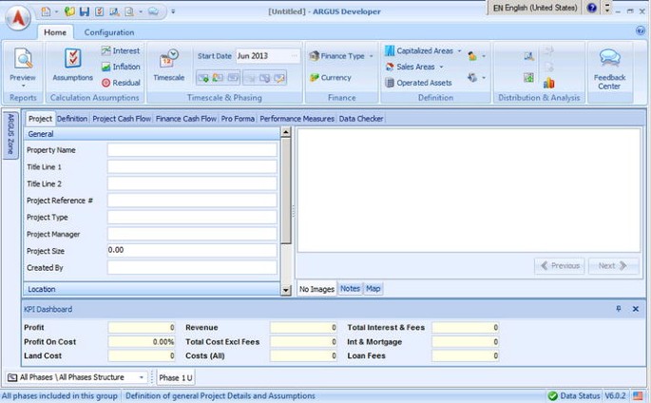651x403 pixels.
Task: Switch to the Project Cash Flow tab
Action: (121, 119)
